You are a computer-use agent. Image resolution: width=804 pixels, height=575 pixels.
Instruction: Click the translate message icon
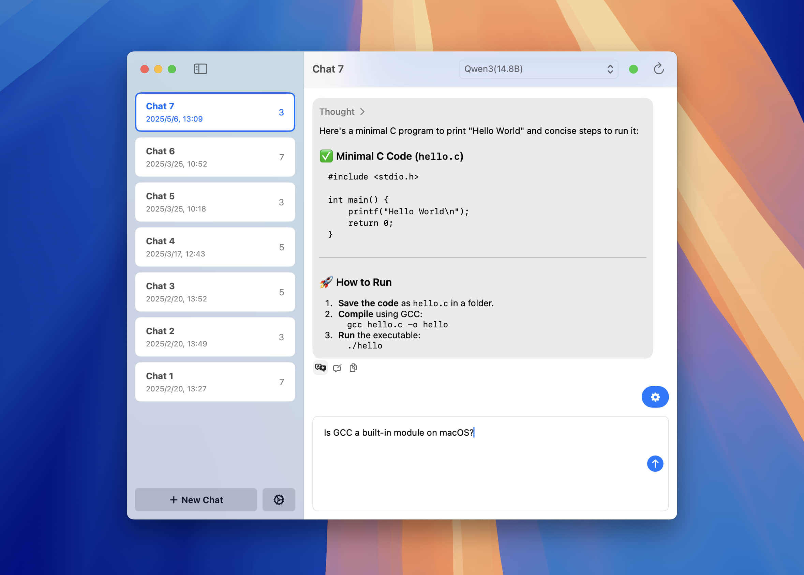[320, 368]
